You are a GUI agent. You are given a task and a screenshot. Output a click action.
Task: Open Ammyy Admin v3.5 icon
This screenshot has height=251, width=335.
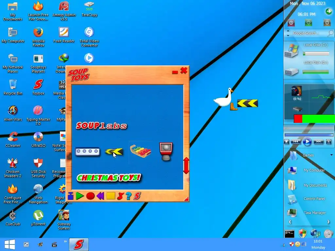point(64,11)
